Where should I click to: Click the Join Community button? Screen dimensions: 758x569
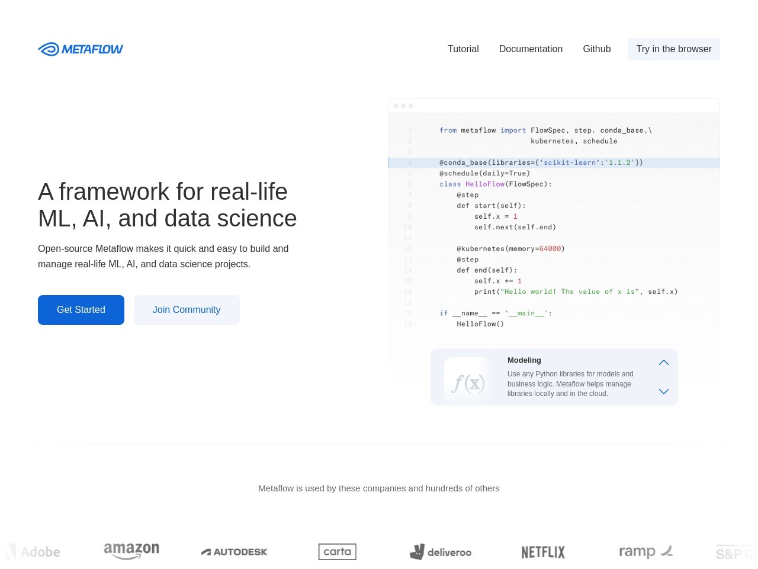[x=187, y=310]
